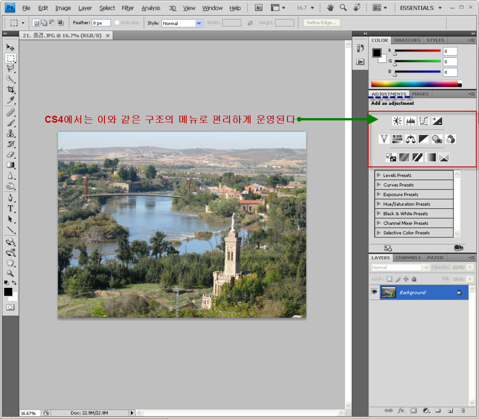Add a Brightness/Contrast adjustment
Screen dimensions: 479x419
(x=398, y=121)
